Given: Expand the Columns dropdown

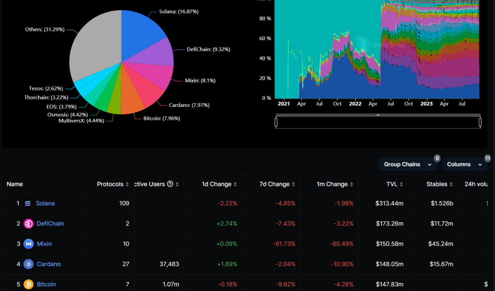Looking at the screenshot, I should (x=464, y=164).
